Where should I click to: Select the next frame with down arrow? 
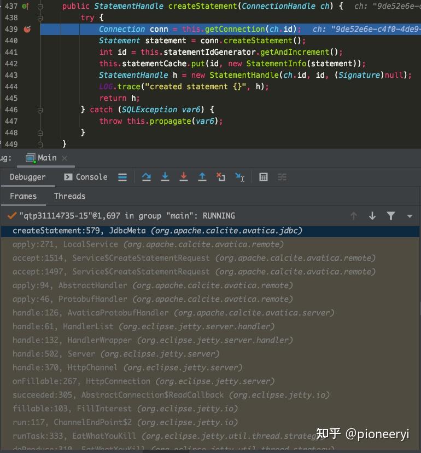pyautogui.click(x=372, y=216)
